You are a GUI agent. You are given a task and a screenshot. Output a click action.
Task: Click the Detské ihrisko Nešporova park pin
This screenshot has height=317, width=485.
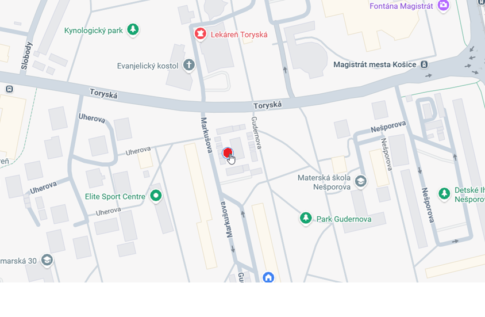coord(444,194)
